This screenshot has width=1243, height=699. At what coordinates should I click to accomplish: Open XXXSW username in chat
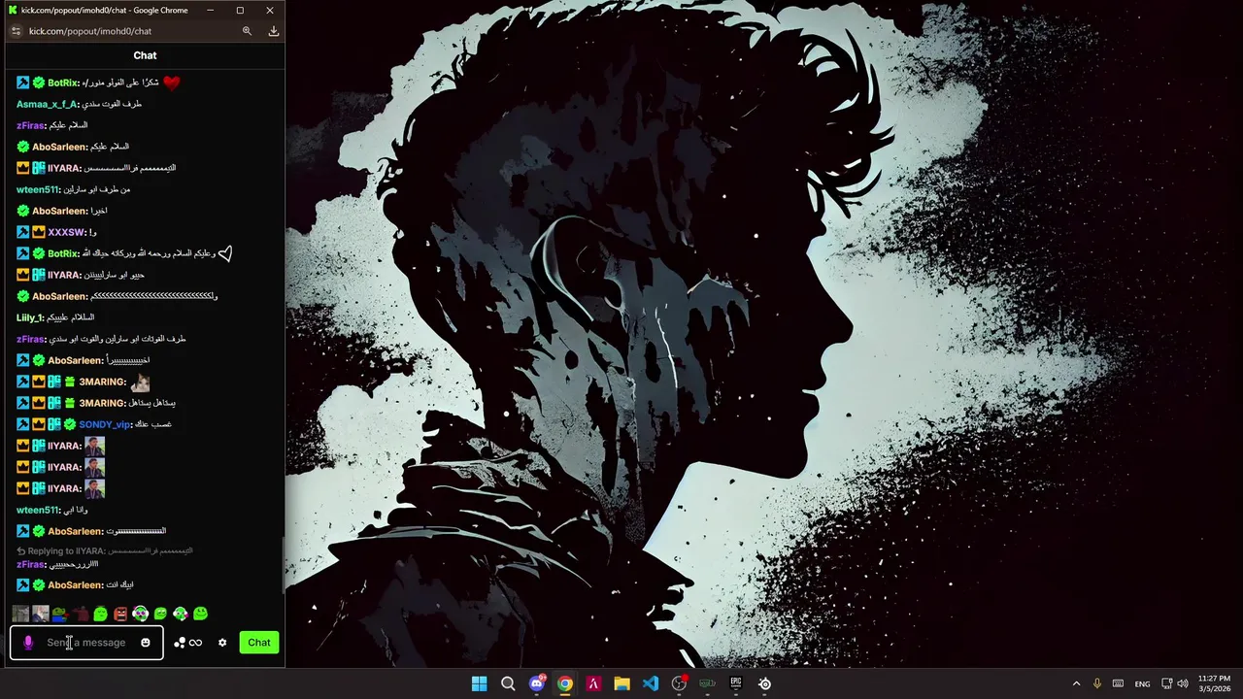(66, 232)
